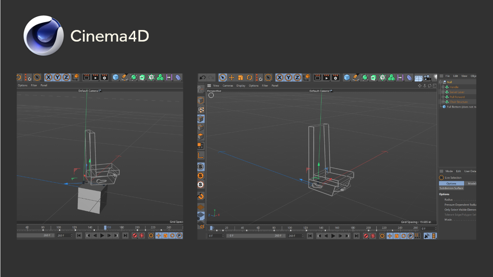Expand the Chair Structure object in Object Manager
This screenshot has width=493, height=277.
443,102
